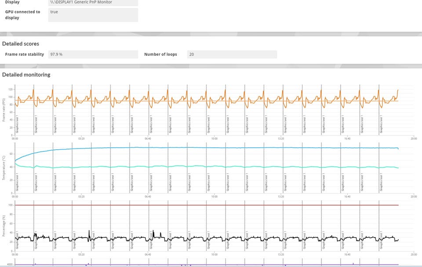Click the Percentage (%) axis label

pyautogui.click(x=4, y=226)
